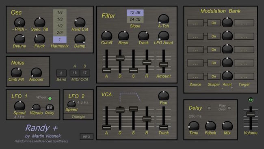Toggle the Delay sync LED button

209,108
